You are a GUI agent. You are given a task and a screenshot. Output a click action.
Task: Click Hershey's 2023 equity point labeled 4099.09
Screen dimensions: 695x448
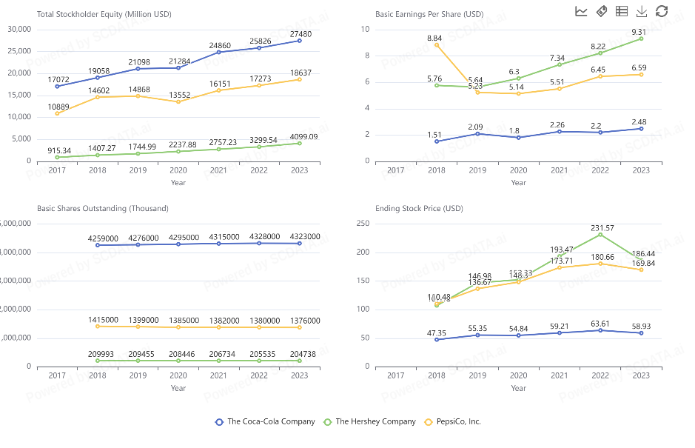point(300,143)
